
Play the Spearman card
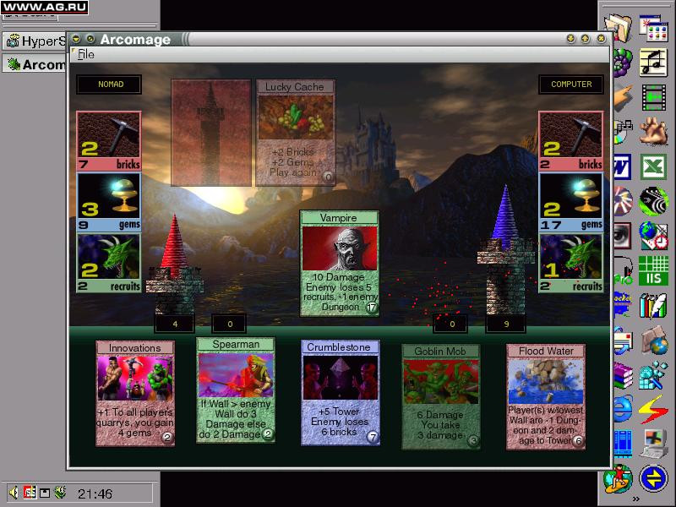click(x=236, y=390)
